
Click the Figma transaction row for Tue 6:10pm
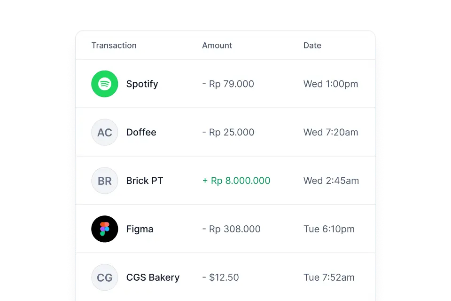225,229
